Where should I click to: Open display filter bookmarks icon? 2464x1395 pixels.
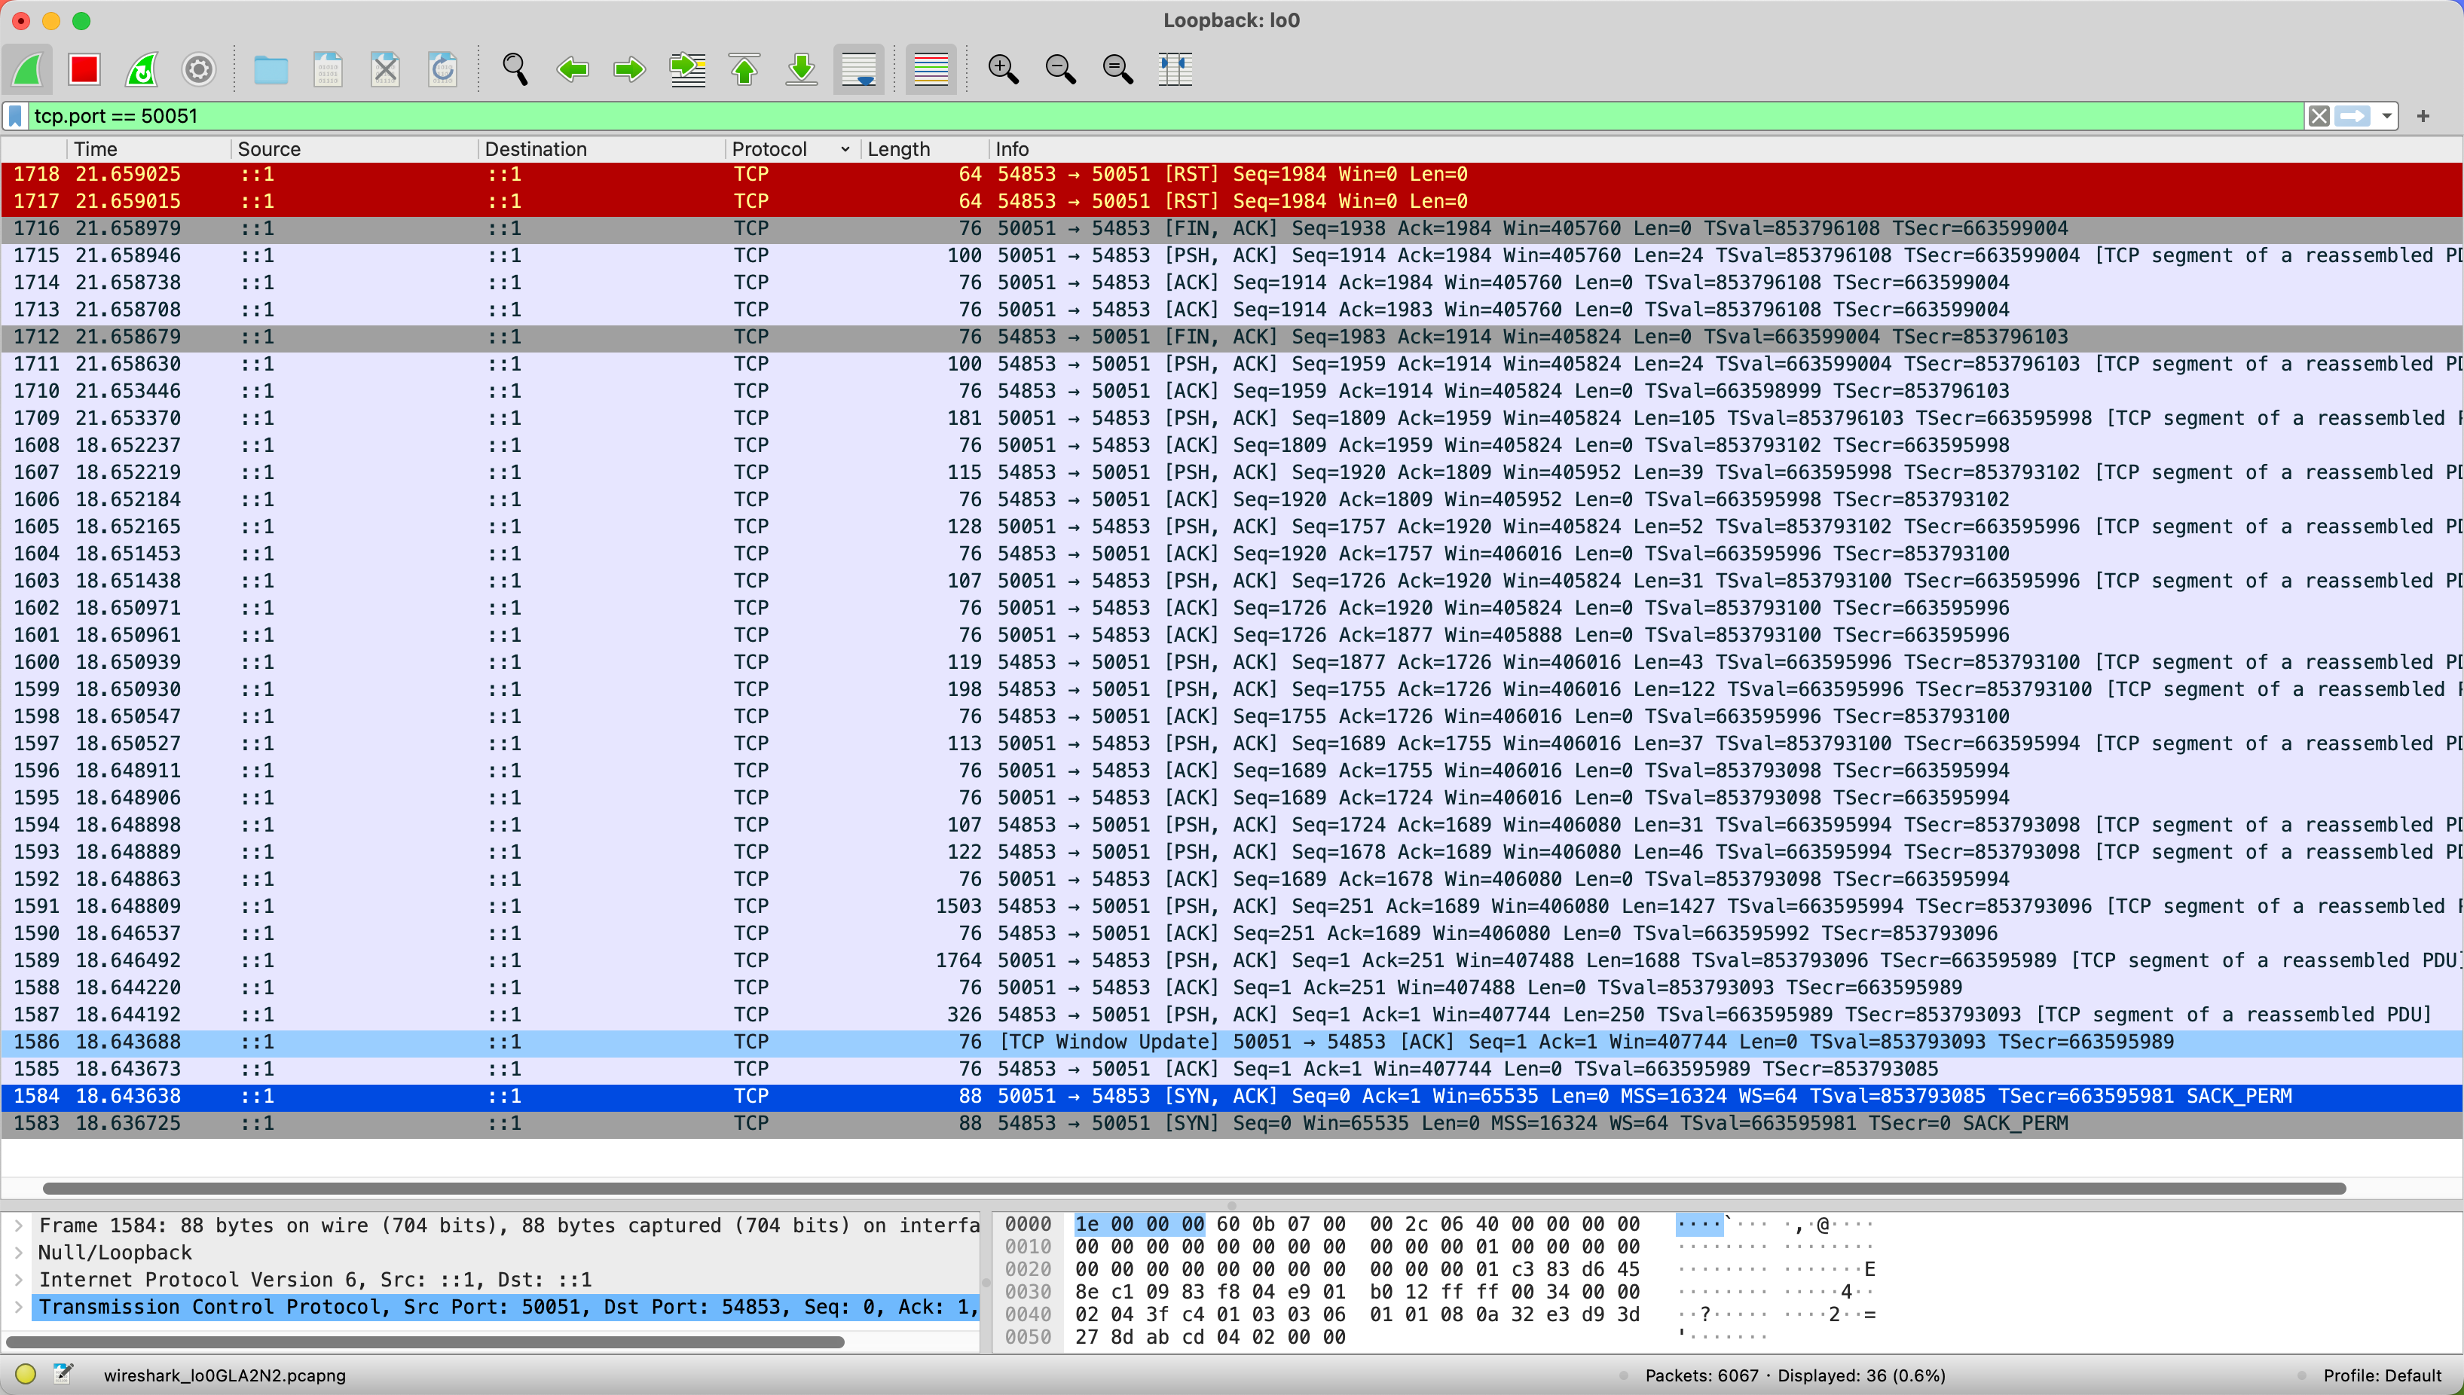click(x=15, y=116)
